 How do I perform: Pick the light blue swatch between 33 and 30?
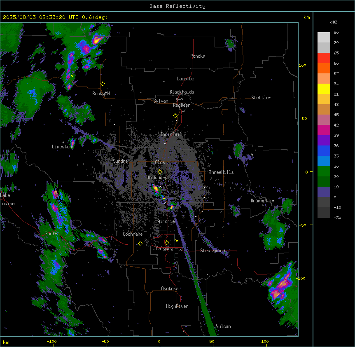(x=324, y=161)
